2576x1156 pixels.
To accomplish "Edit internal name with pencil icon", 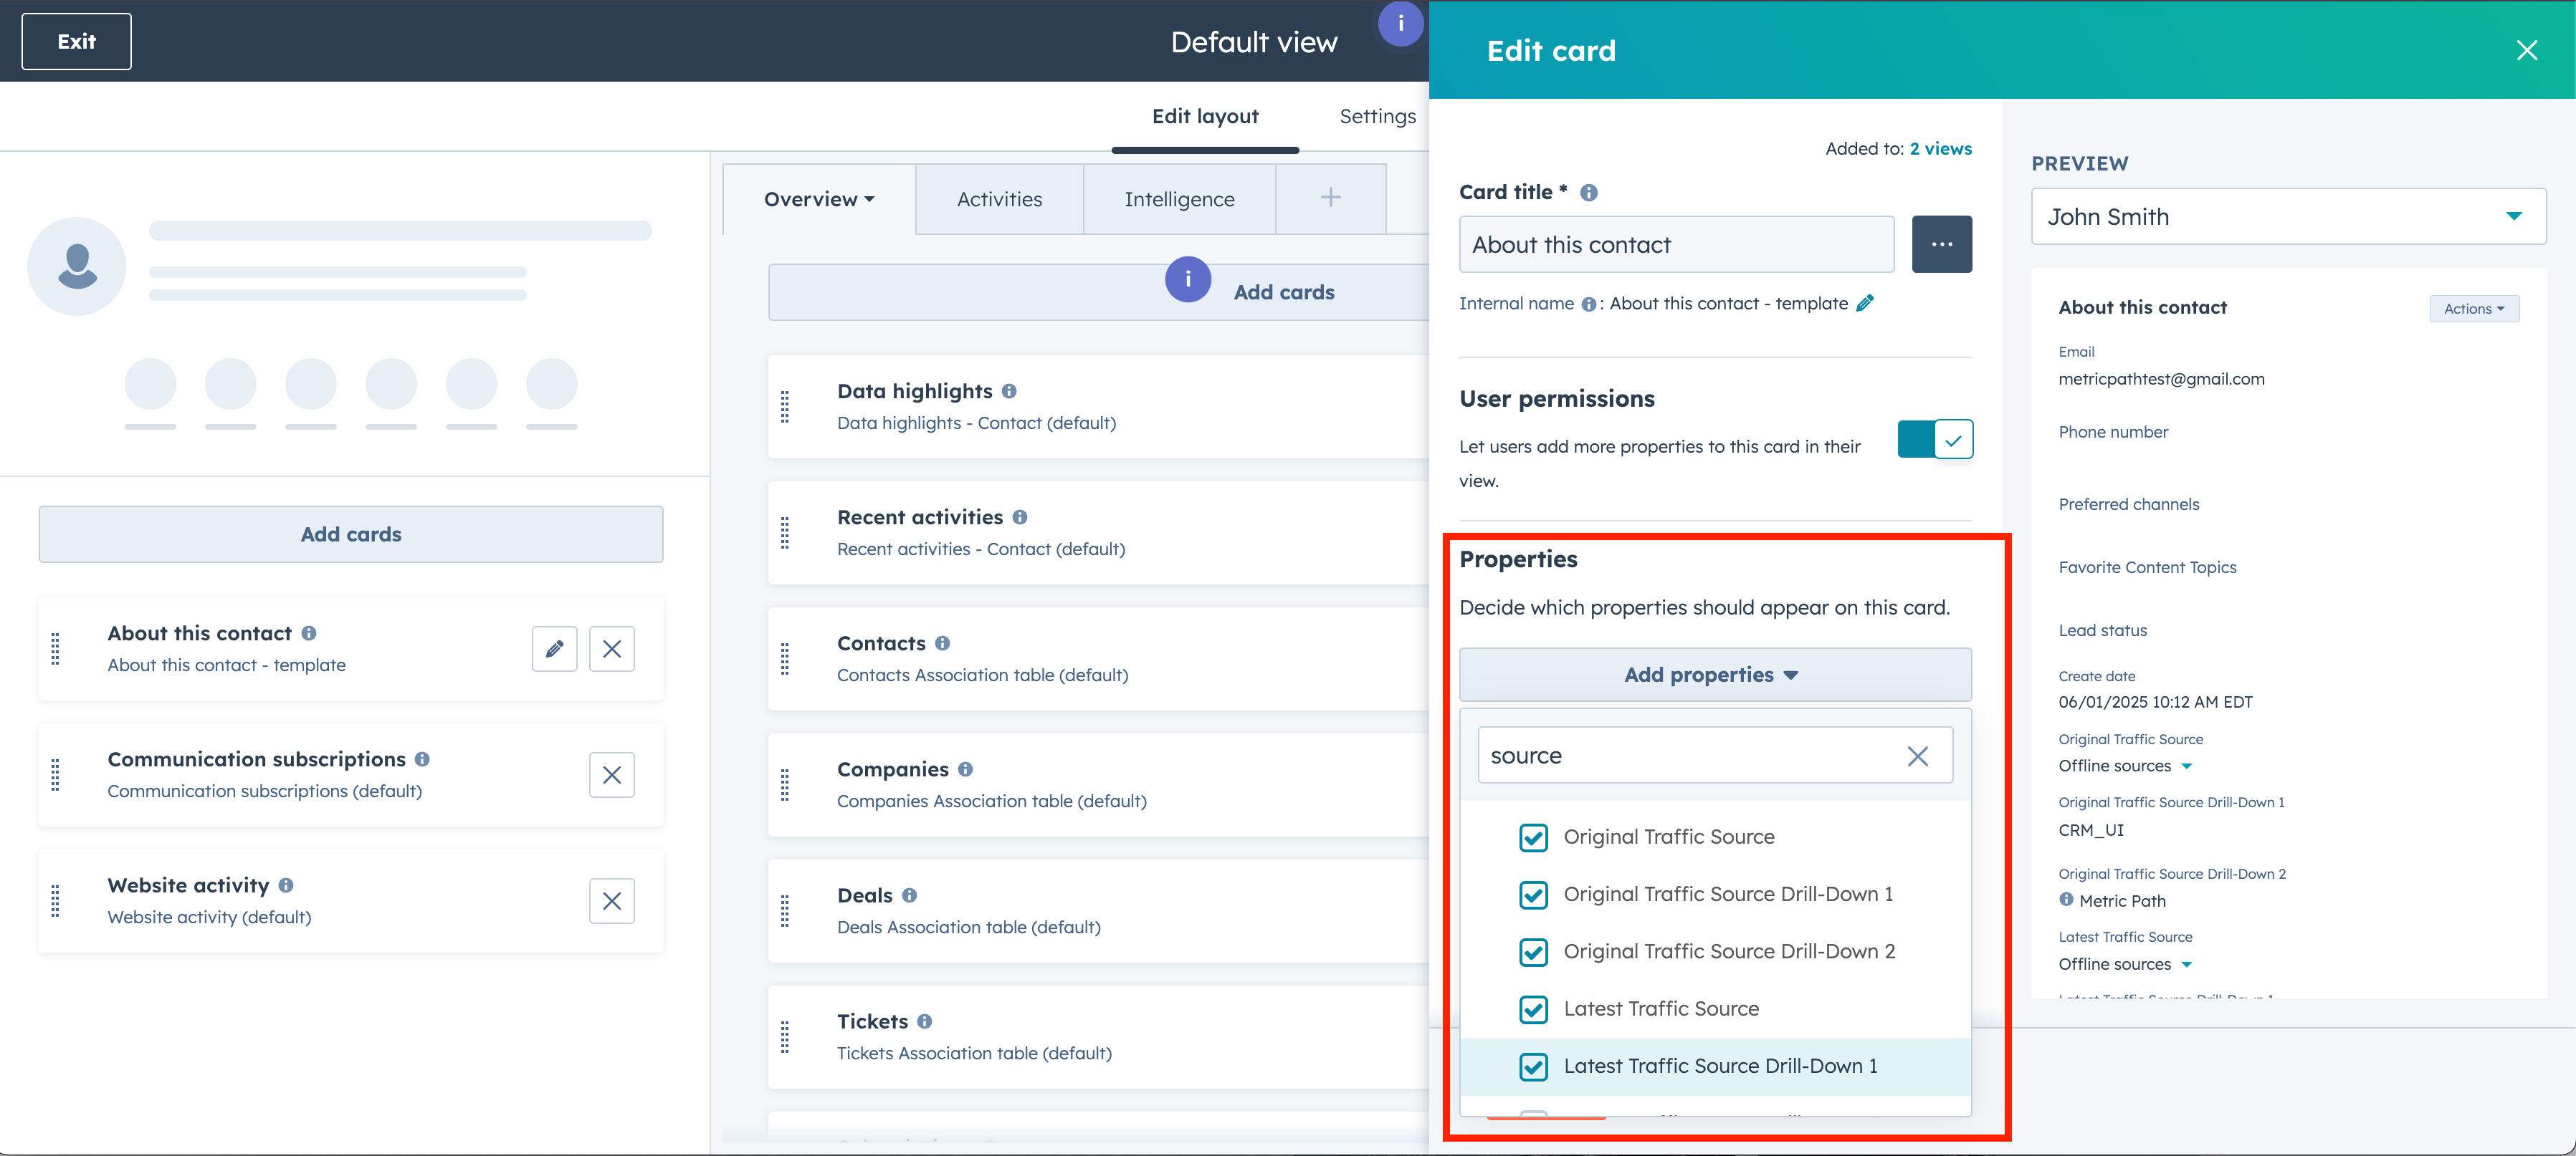I will click(x=1865, y=303).
